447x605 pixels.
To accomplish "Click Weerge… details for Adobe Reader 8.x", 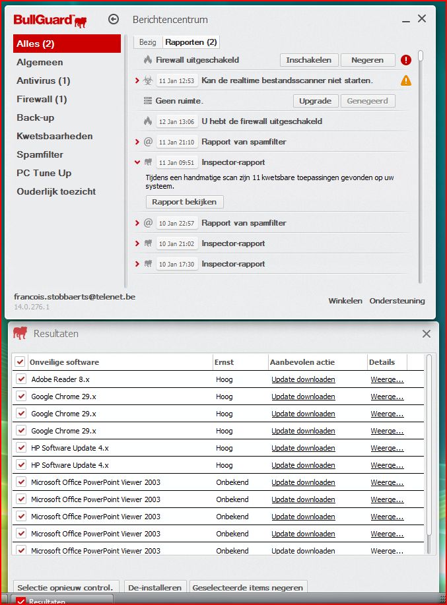I will point(387,379).
